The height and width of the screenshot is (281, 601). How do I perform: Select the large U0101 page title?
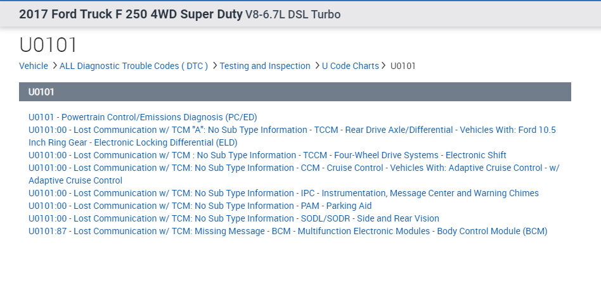(x=48, y=45)
